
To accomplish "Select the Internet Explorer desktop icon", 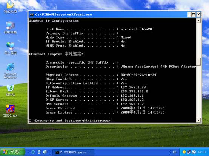I will (10, 71).
